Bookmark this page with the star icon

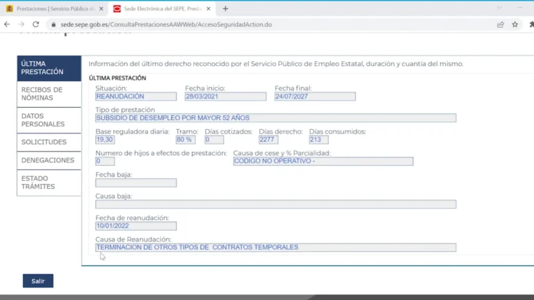pyautogui.click(x=515, y=24)
